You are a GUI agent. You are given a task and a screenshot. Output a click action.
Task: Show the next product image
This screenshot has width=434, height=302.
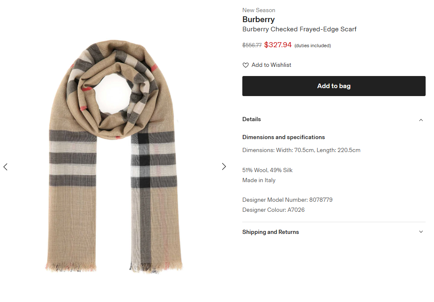click(224, 167)
